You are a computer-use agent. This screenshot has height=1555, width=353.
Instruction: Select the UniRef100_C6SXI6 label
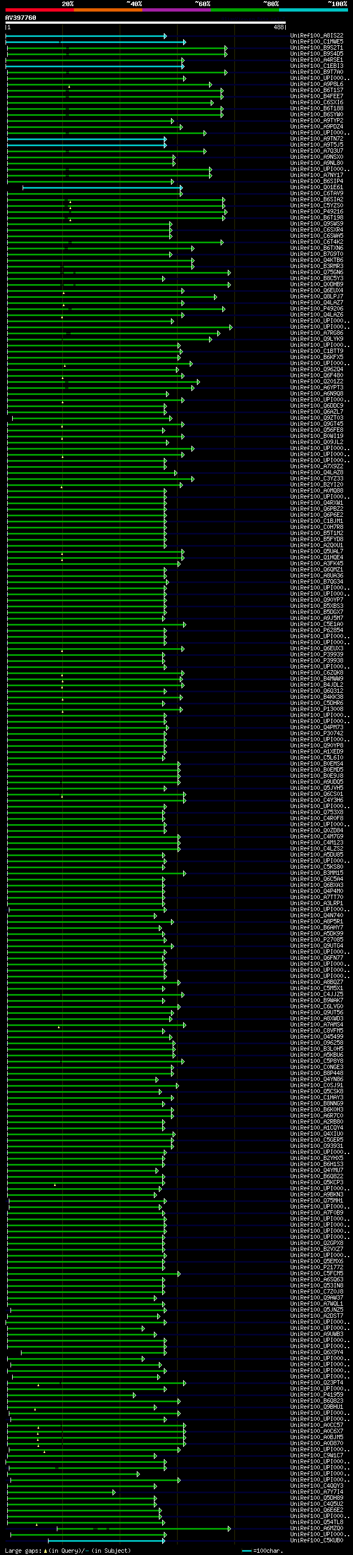(x=317, y=103)
